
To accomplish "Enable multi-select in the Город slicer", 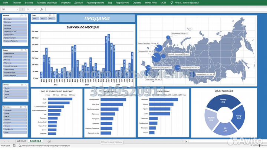I will pos(22,50).
